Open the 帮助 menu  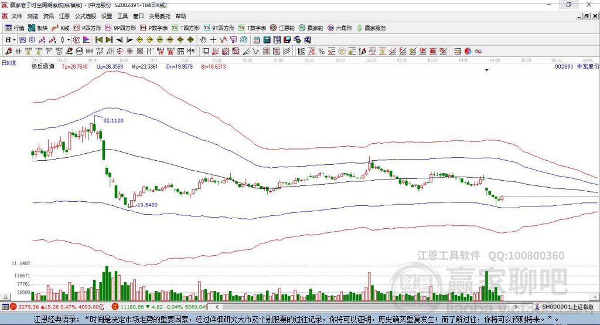tap(180, 16)
